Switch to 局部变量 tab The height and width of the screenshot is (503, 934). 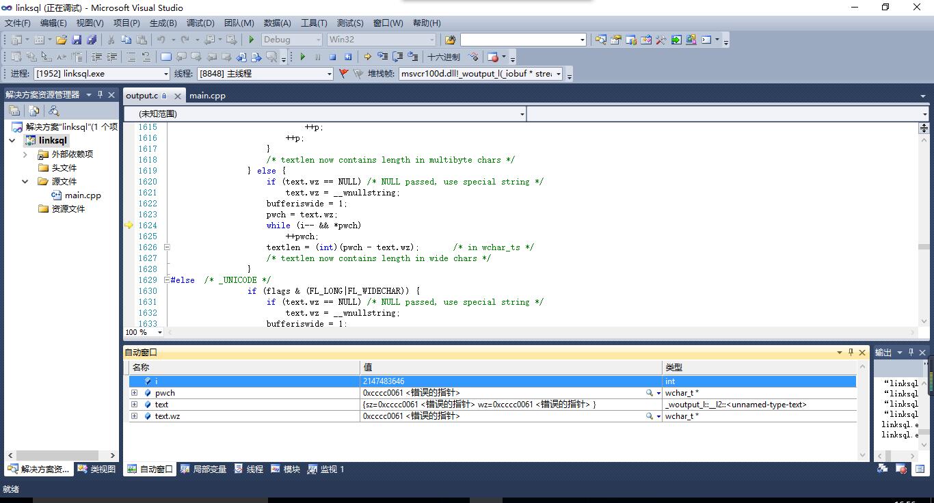[203, 470]
